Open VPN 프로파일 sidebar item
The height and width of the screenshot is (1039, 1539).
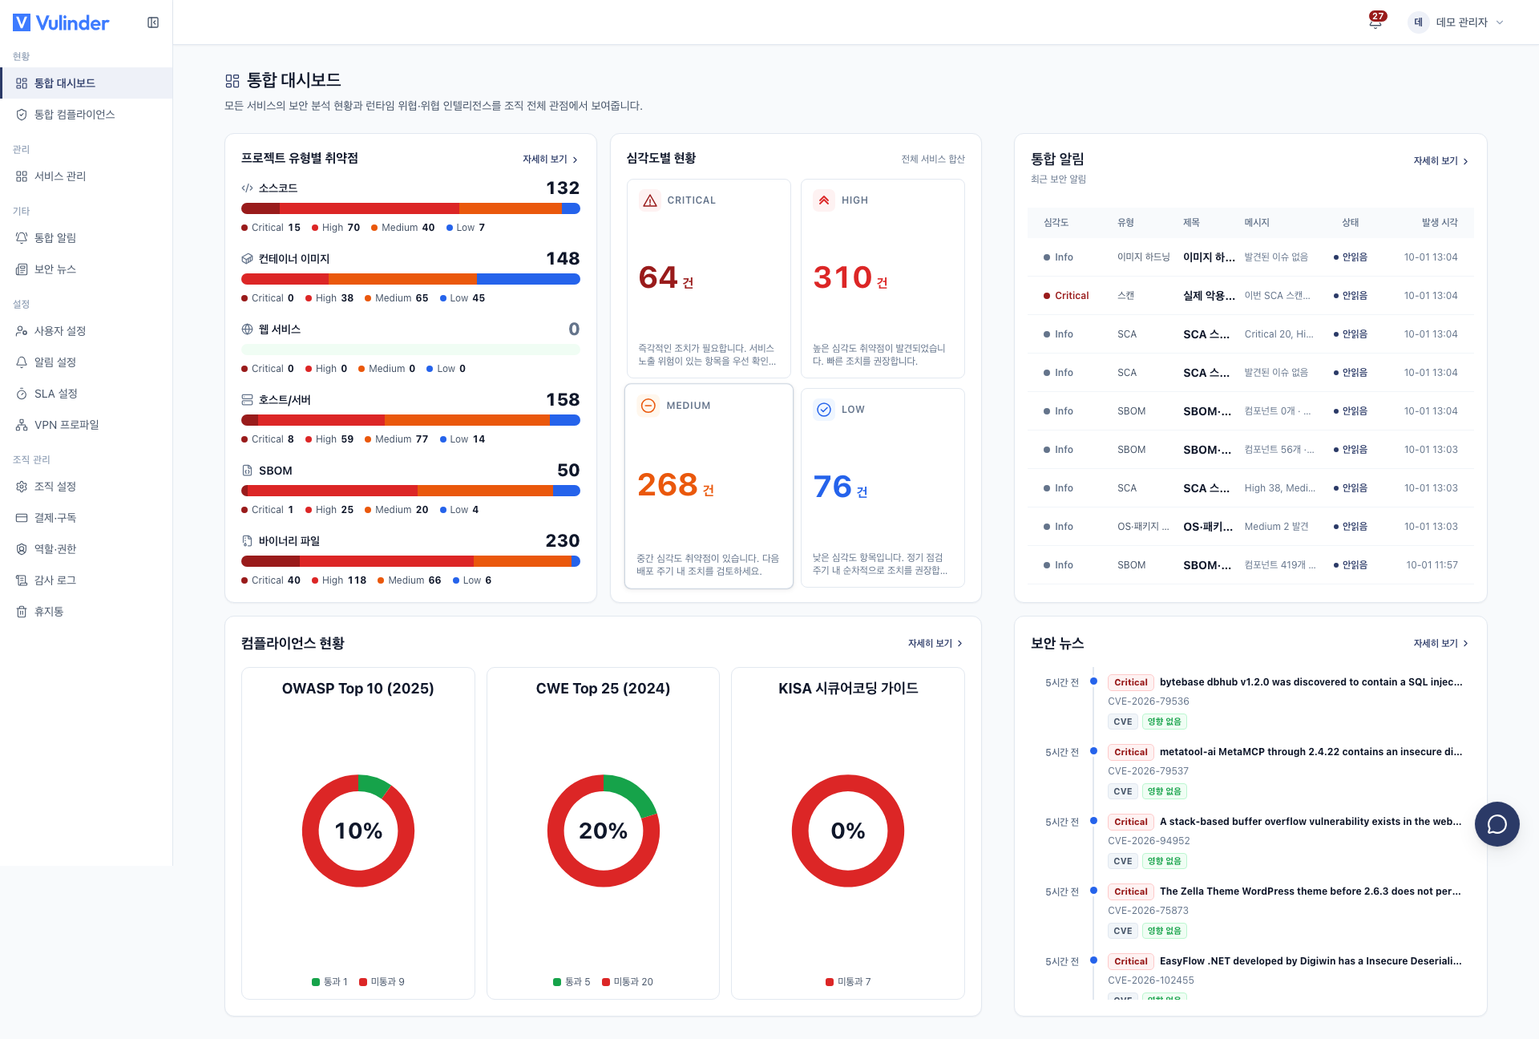[87, 425]
